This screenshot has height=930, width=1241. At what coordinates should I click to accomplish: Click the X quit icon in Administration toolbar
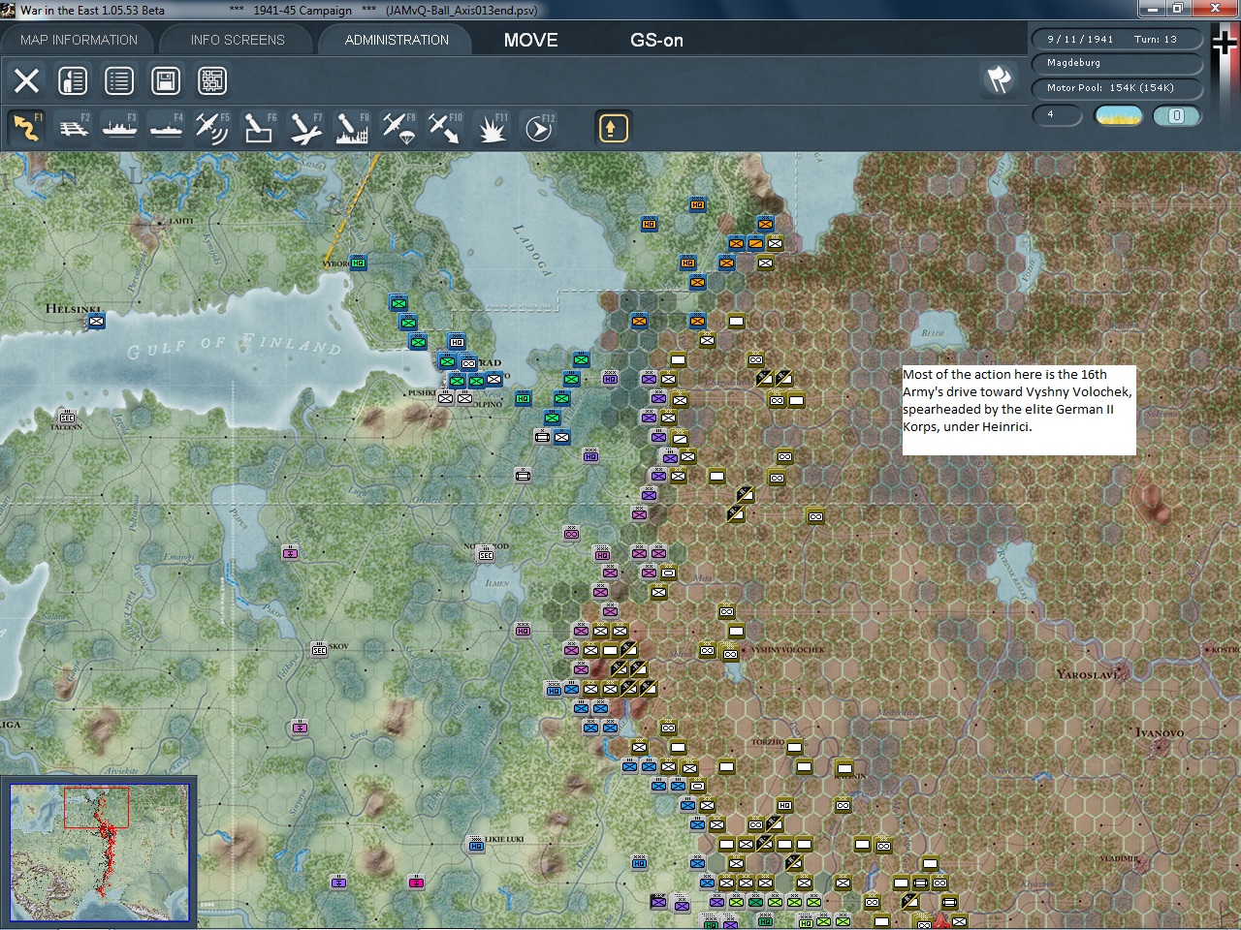27,80
